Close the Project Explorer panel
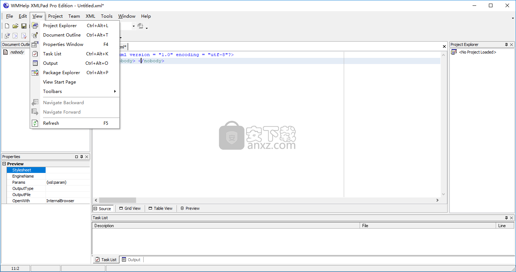Image resolution: width=516 pixels, height=272 pixels. (x=512, y=44)
